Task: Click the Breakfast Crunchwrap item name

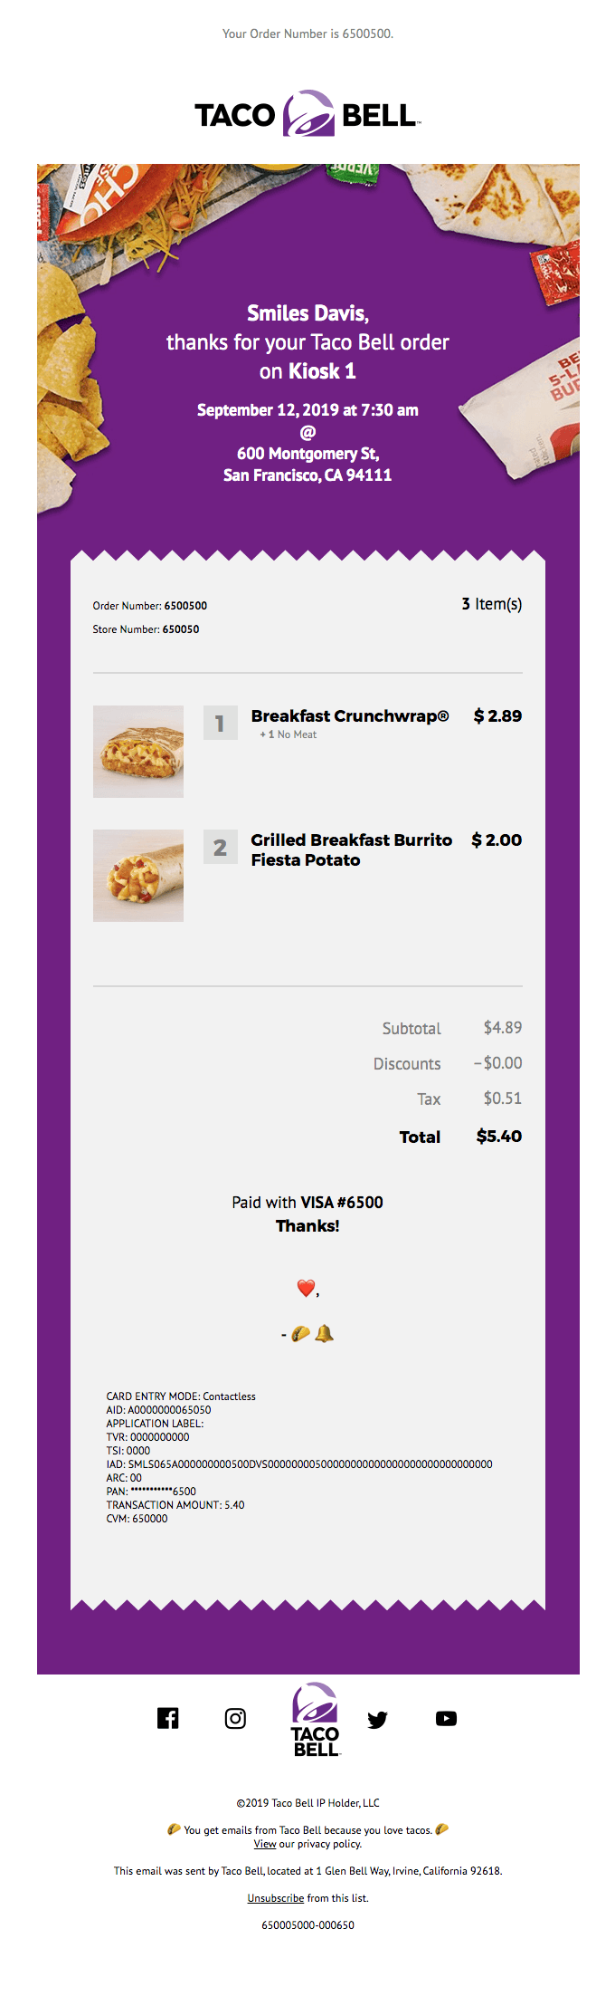Action: coord(349,716)
